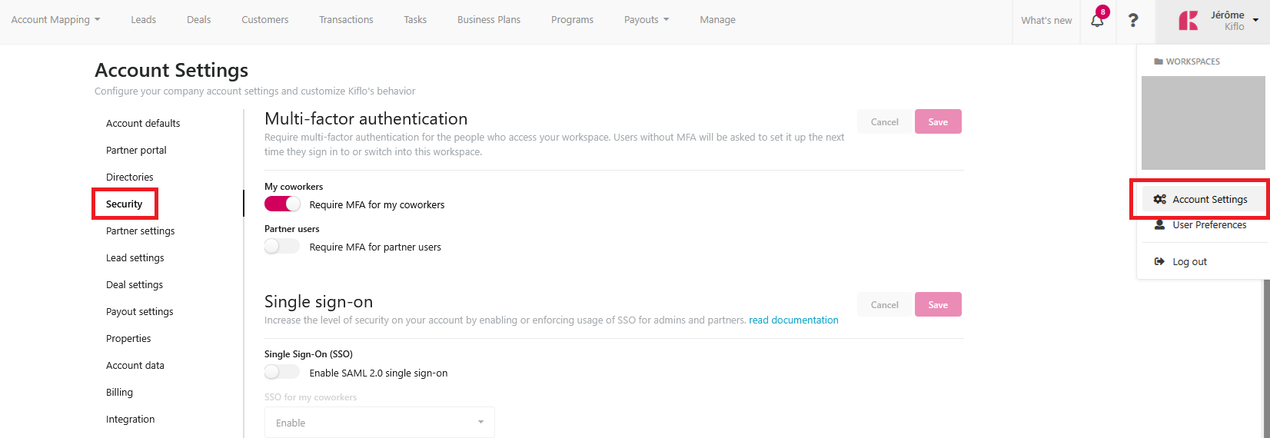Viewport: 1270px width, 438px height.
Task: Open Account data section
Action: tap(135, 365)
